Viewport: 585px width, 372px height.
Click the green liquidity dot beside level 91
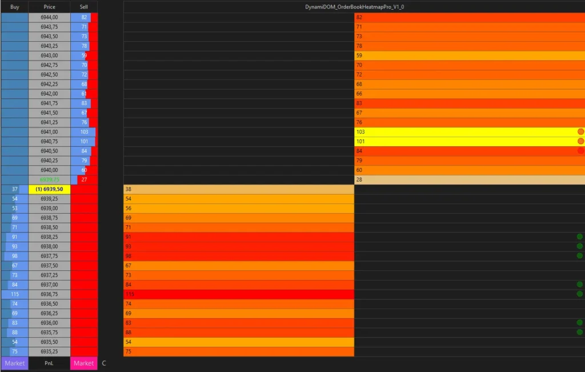(580, 237)
